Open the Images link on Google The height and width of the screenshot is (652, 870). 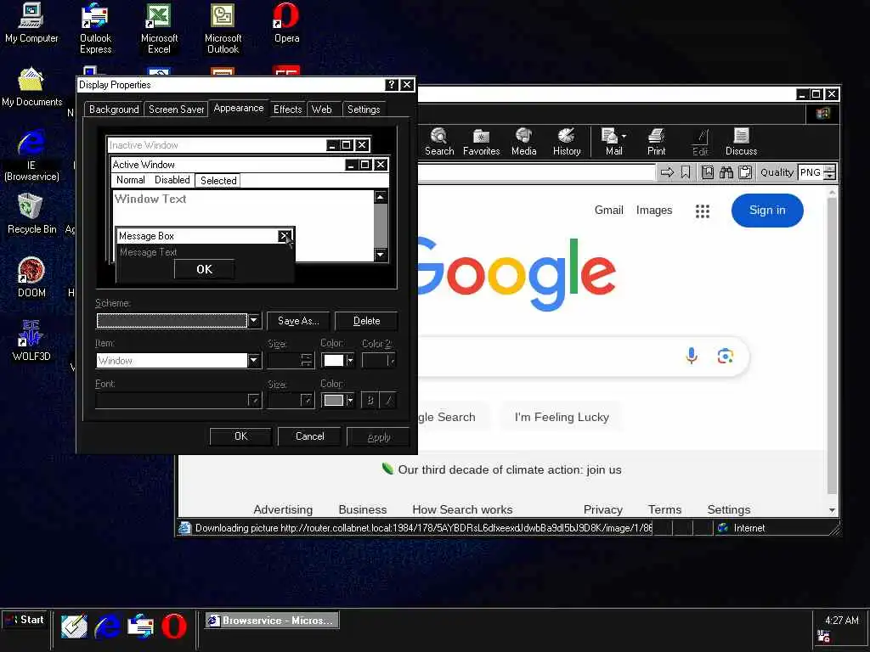[x=654, y=211]
